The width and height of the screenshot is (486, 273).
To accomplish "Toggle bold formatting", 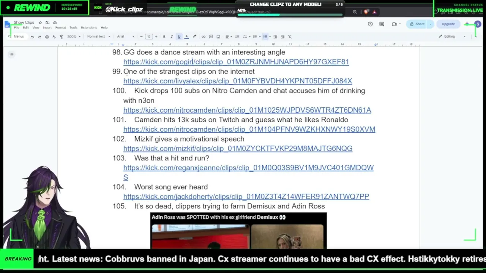I will coord(164,37).
